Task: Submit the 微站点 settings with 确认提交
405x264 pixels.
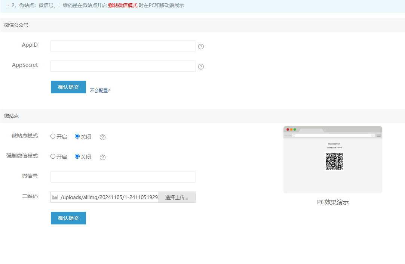Action: pyautogui.click(x=68, y=218)
